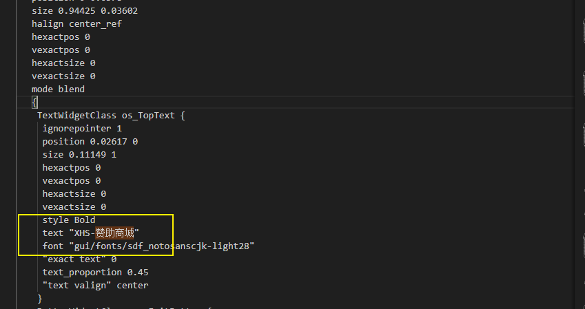
Task: Click the "text valign" quoted property
Action: point(73,286)
